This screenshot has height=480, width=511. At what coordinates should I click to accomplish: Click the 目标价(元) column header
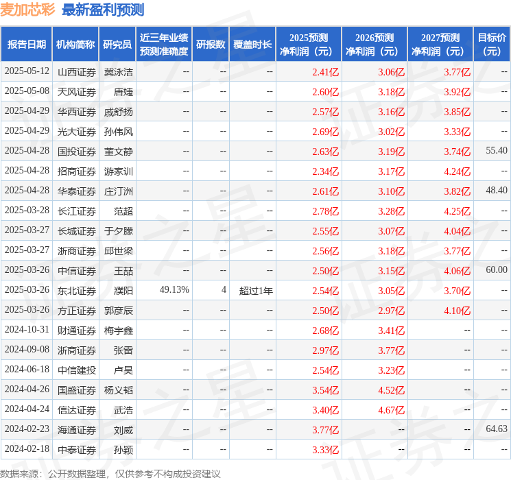(x=491, y=45)
